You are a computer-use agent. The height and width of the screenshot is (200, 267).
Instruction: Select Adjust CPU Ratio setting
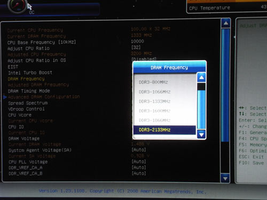(x=28, y=49)
